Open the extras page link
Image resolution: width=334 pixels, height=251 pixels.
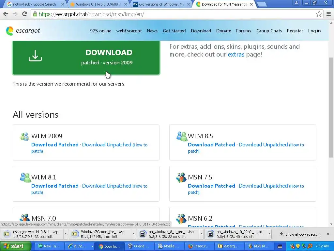coord(236,55)
